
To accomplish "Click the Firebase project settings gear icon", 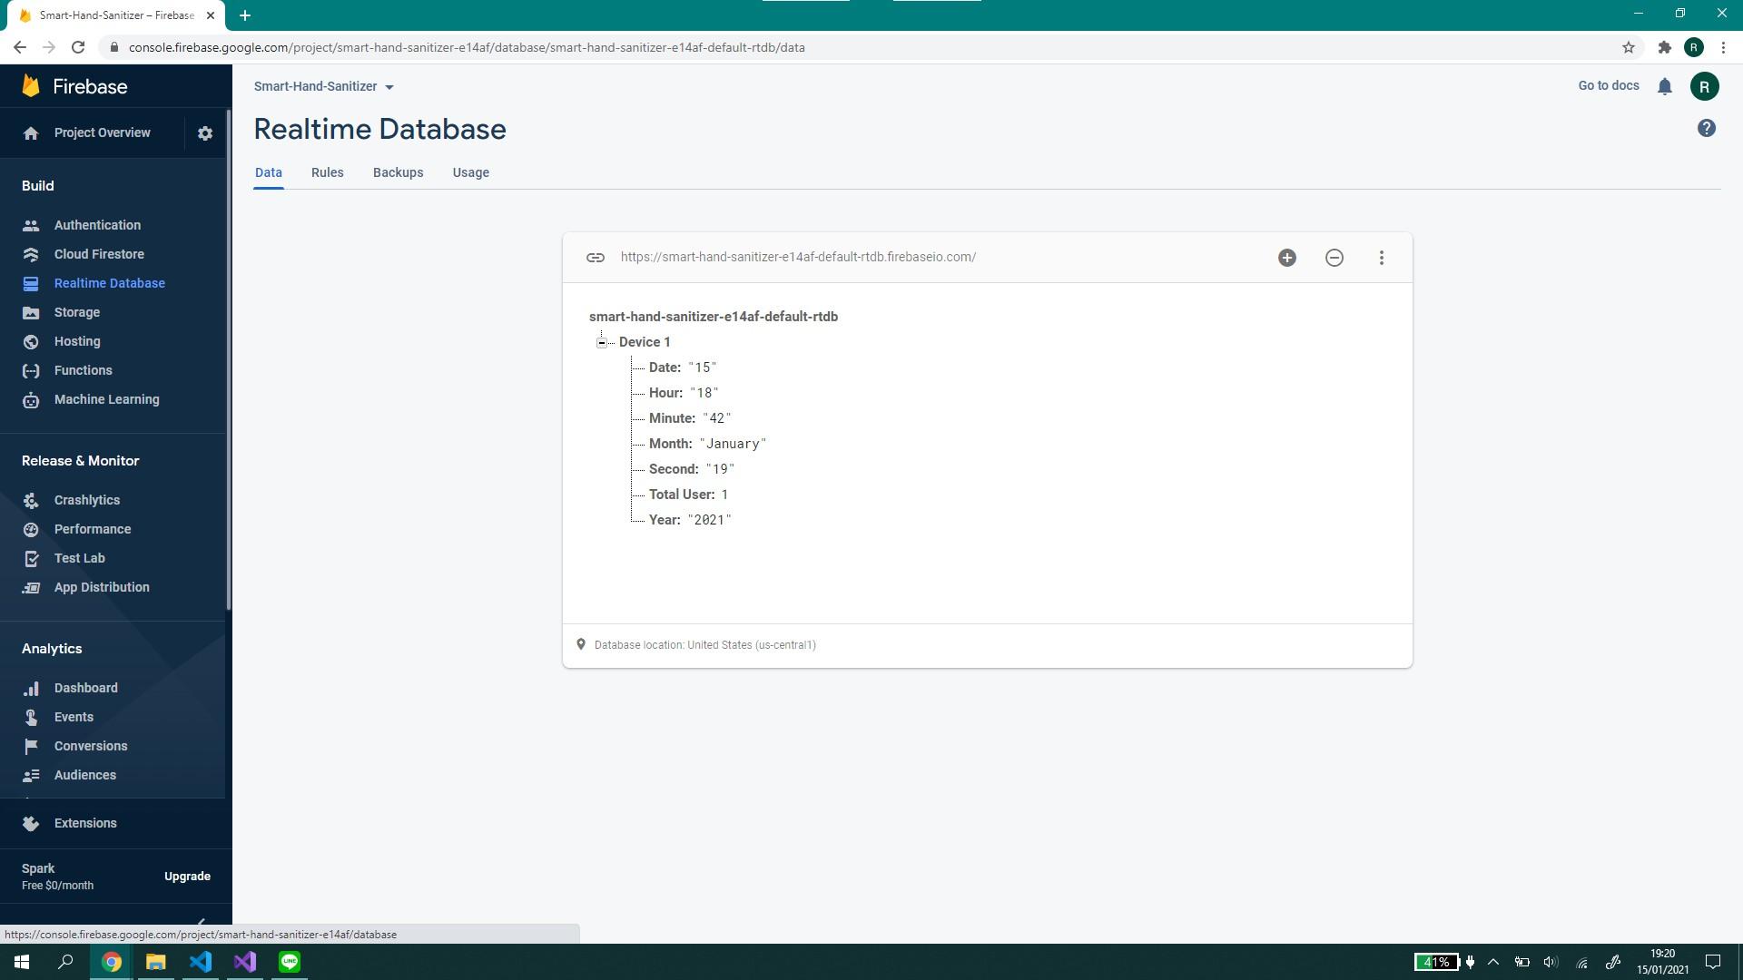I will tap(206, 132).
